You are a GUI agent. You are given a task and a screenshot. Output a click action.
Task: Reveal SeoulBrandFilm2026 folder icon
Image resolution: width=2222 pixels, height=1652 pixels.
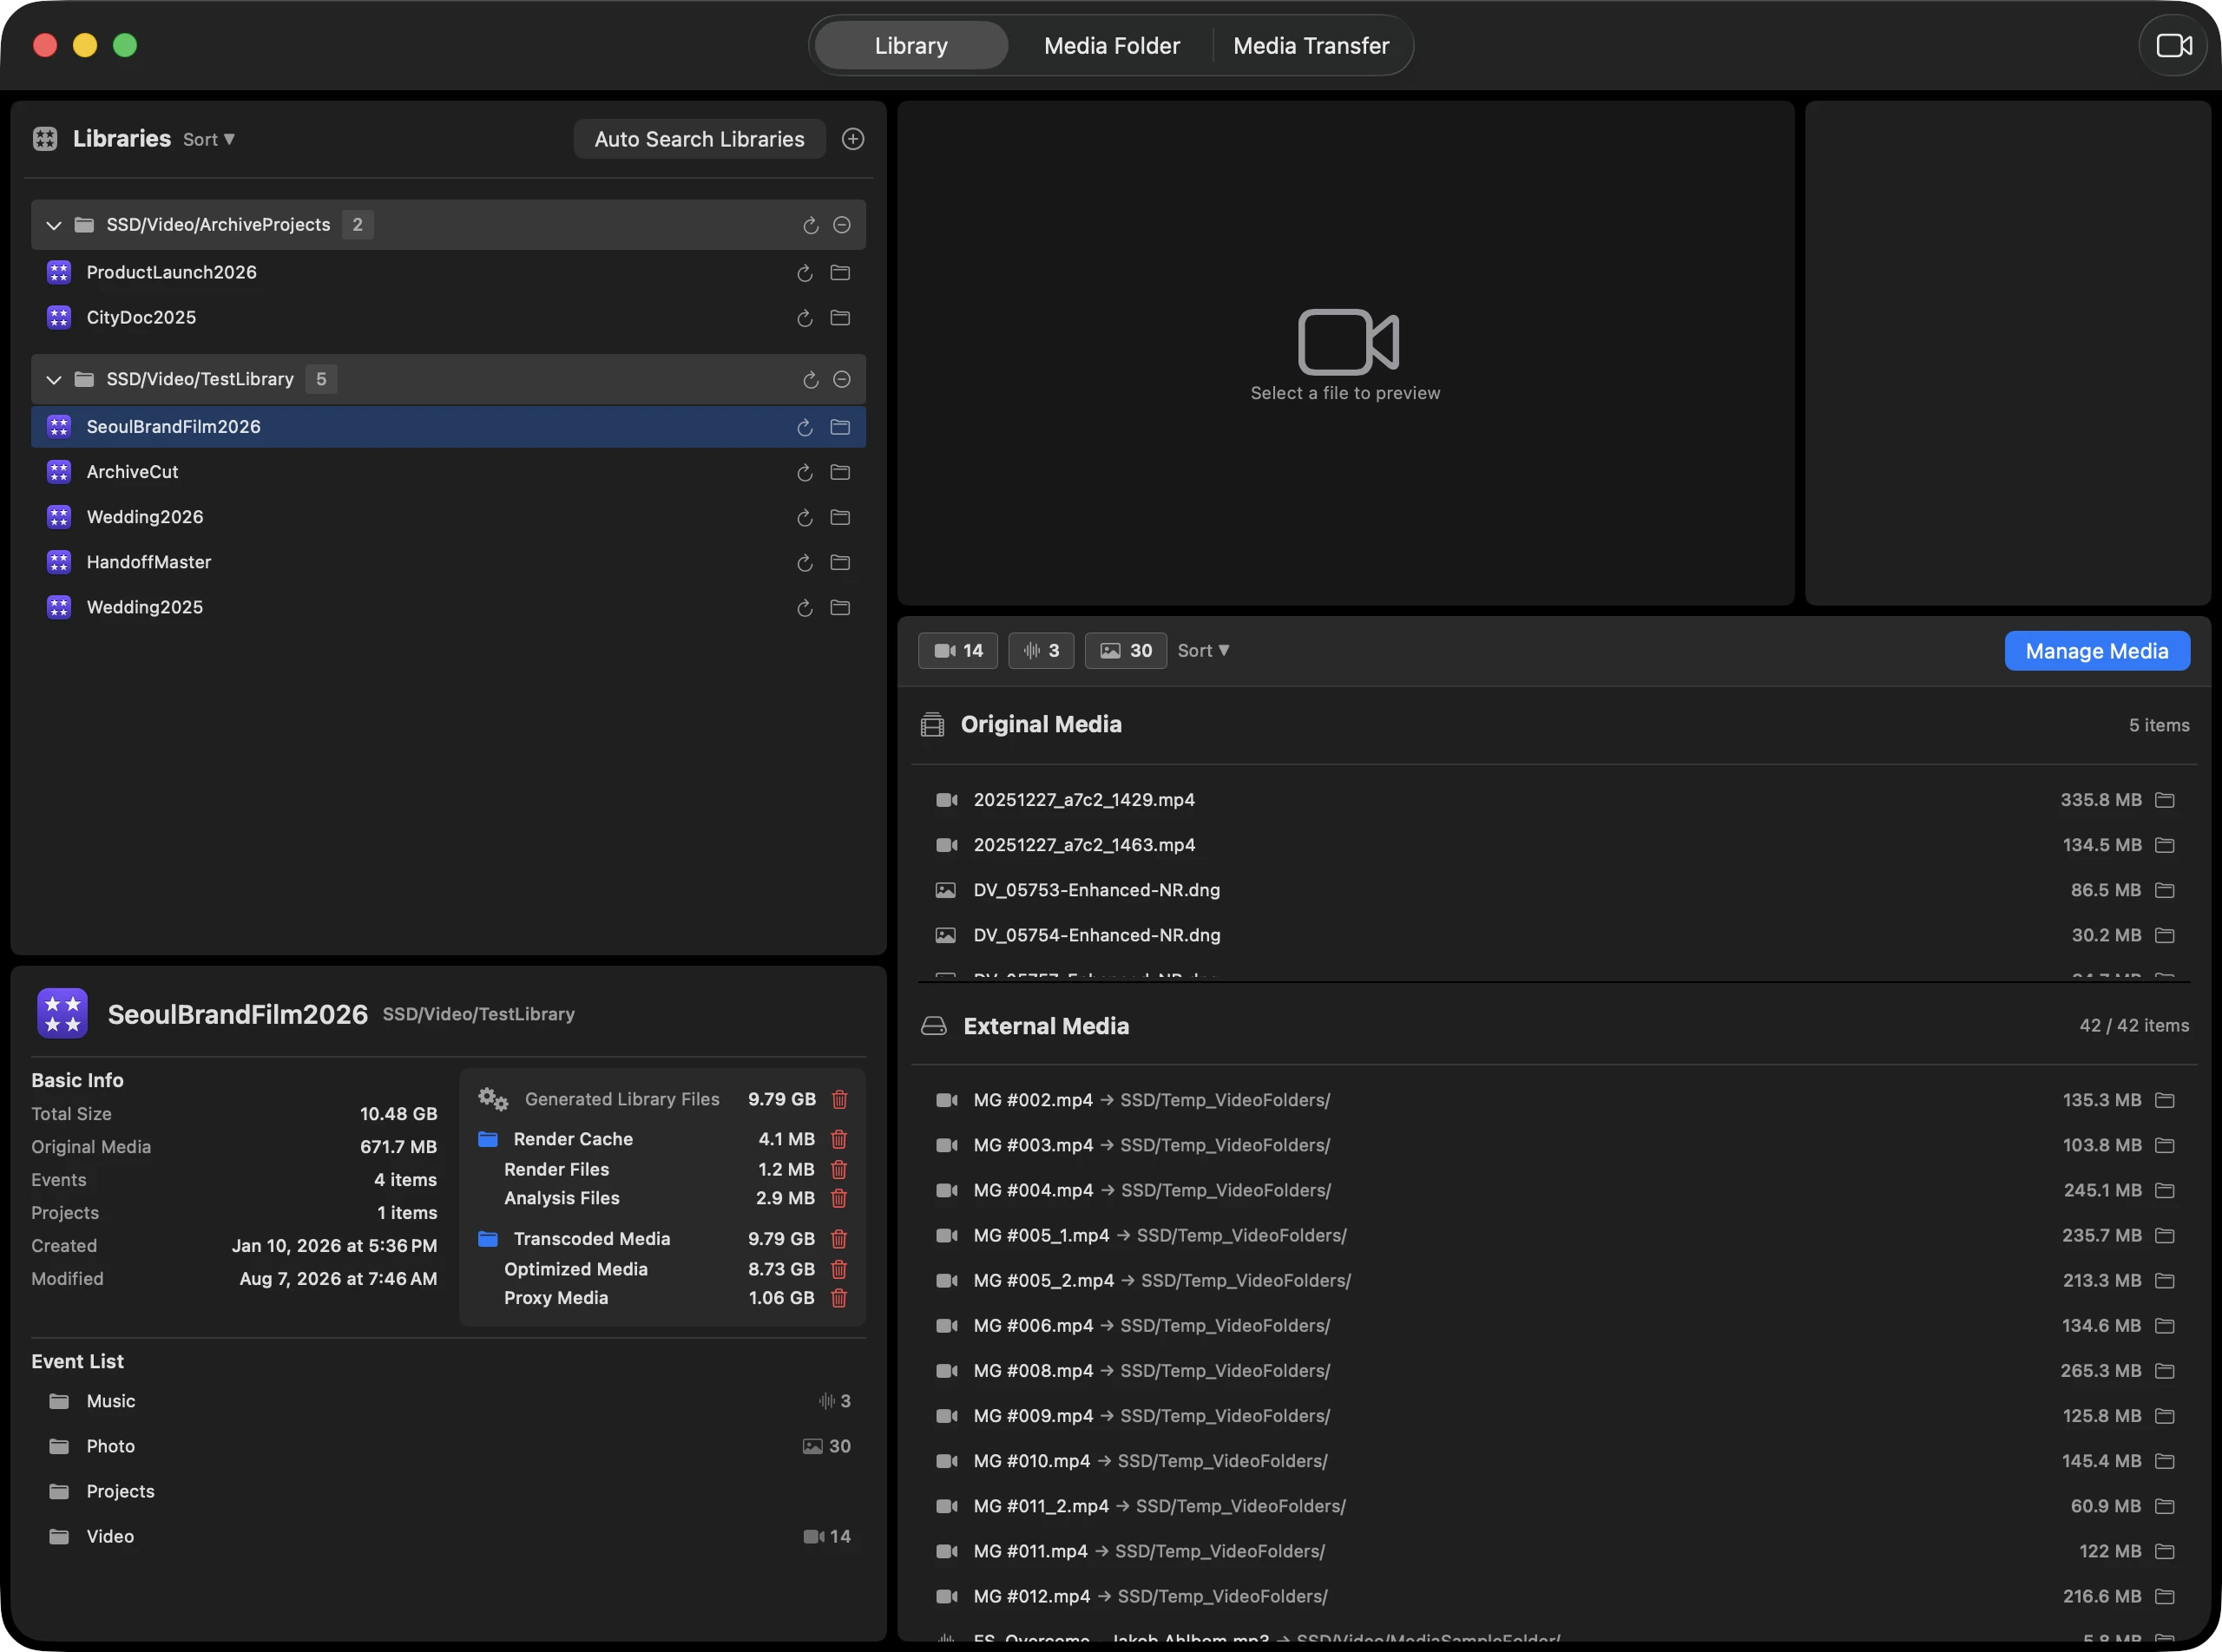point(840,427)
